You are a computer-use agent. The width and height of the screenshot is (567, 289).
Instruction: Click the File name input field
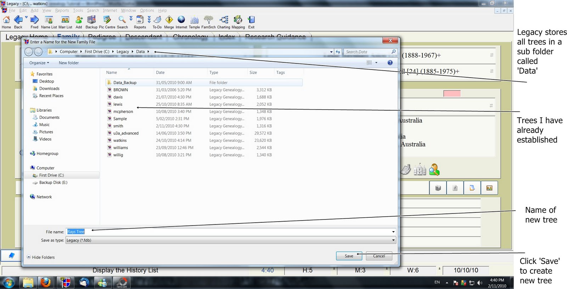point(228,232)
